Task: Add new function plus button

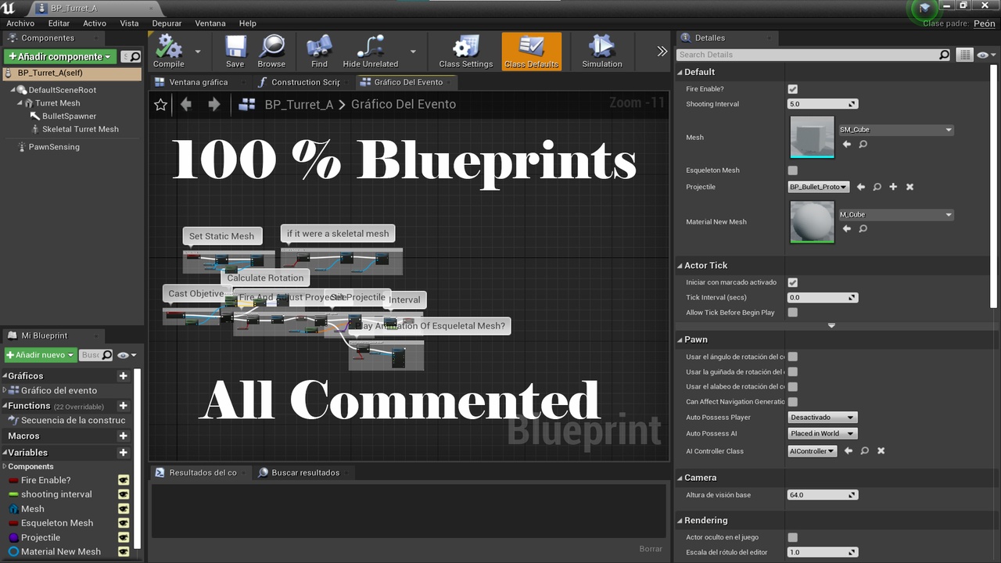Action: point(123,406)
